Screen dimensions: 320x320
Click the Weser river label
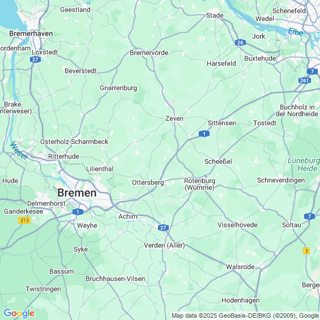tap(19, 151)
